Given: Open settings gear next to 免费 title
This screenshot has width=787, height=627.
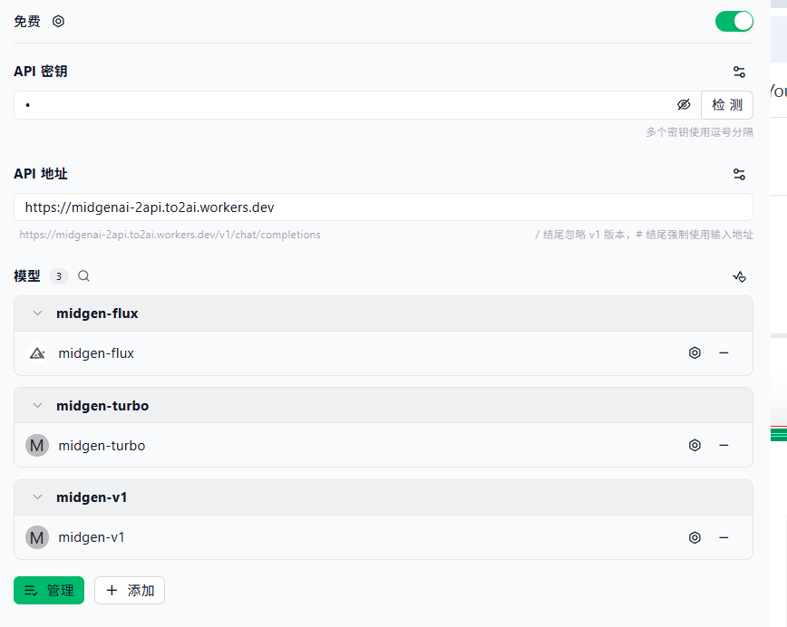Looking at the screenshot, I should coord(59,21).
